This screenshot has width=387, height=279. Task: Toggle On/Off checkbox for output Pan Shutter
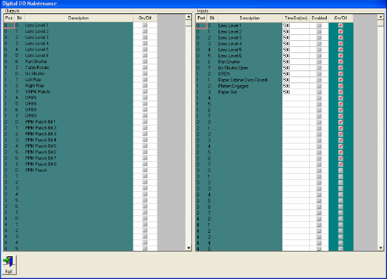pyautogui.click(x=145, y=62)
